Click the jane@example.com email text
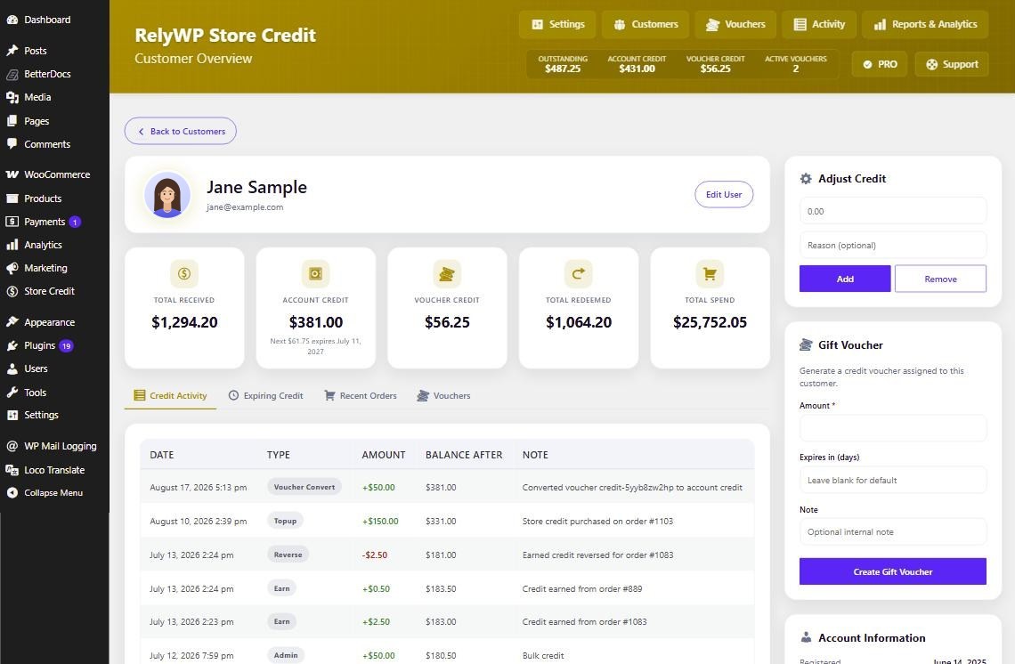Screen dimensions: 1015x664 click(x=245, y=207)
